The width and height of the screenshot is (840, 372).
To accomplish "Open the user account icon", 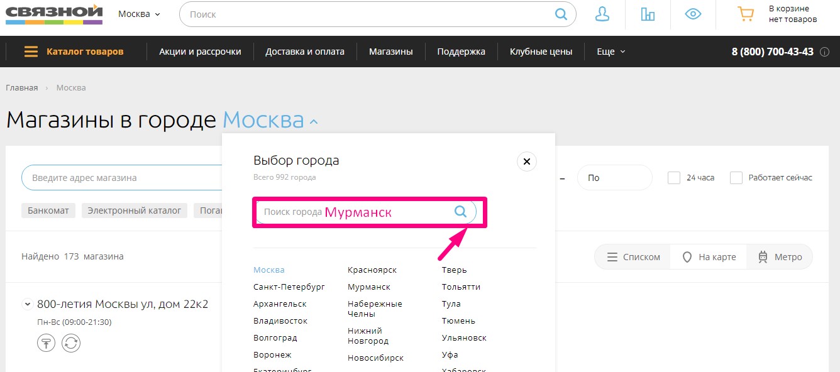I will 602,14.
